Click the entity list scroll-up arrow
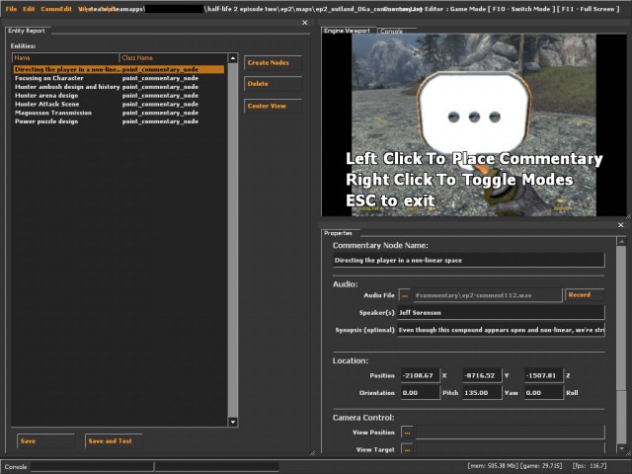This screenshot has width=632, height=474. tap(233, 58)
